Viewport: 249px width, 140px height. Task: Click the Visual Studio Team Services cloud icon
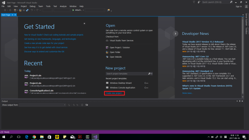(x=107, y=41)
